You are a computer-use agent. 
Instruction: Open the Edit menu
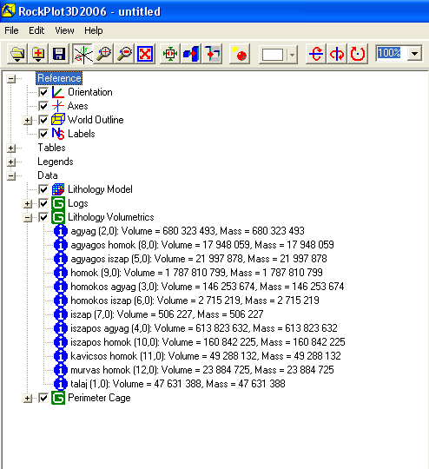point(36,30)
